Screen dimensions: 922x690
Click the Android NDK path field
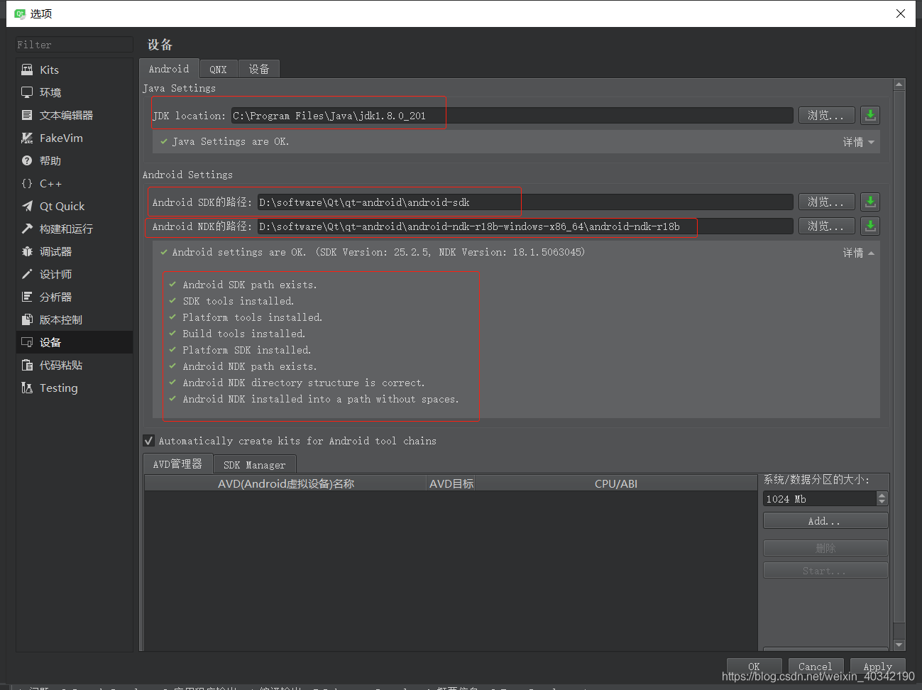pyautogui.click(x=525, y=226)
